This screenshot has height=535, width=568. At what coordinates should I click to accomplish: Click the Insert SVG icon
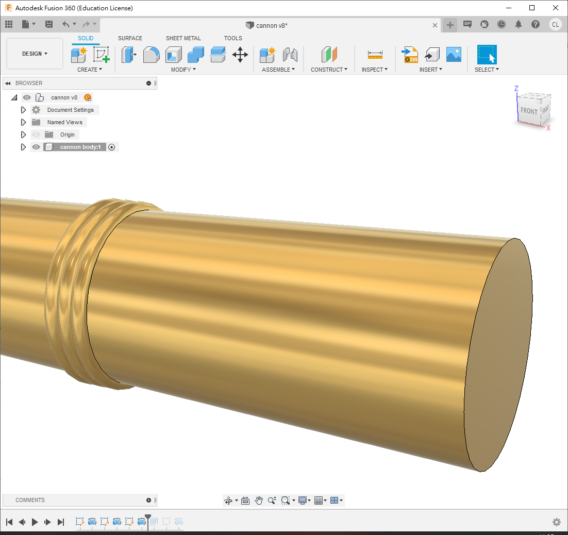(x=410, y=55)
